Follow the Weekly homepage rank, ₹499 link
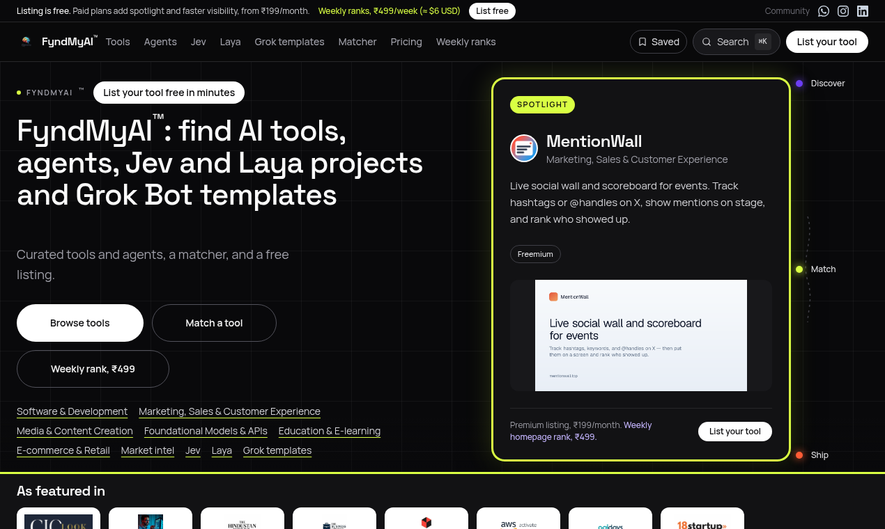885x529 pixels. [x=581, y=431]
